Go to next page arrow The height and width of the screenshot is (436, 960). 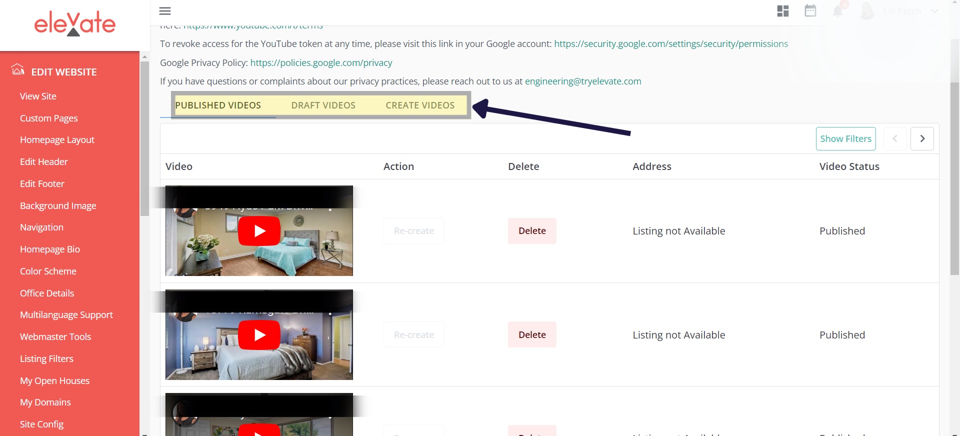(922, 139)
